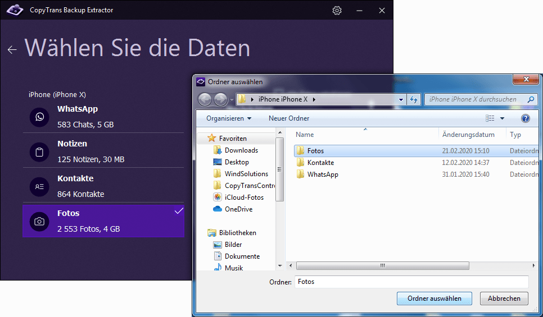
Task: Change the view with the view icon
Action: tap(490, 118)
